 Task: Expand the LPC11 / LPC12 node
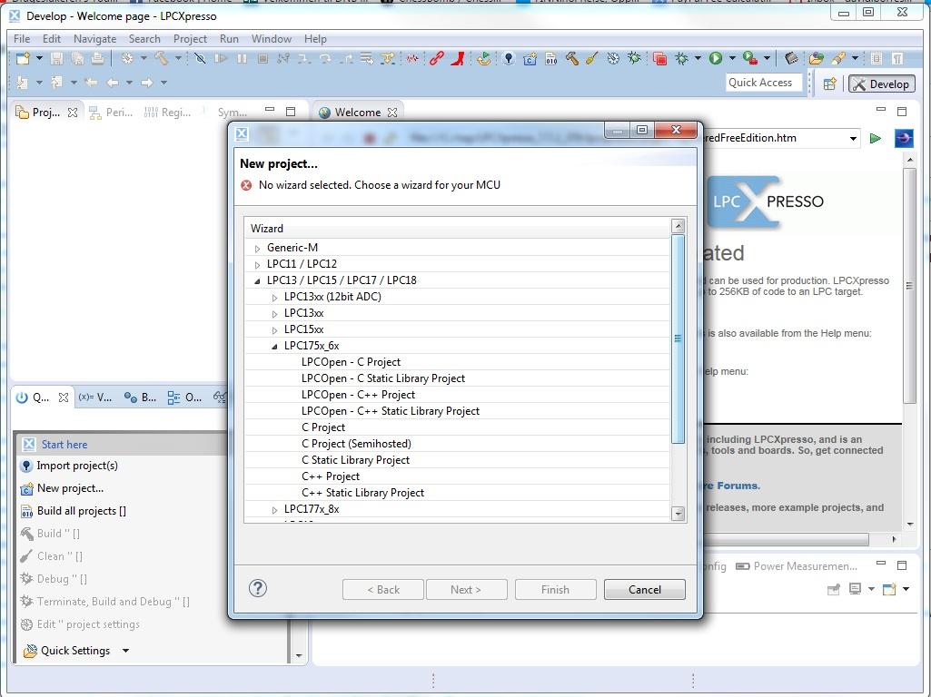(x=257, y=265)
